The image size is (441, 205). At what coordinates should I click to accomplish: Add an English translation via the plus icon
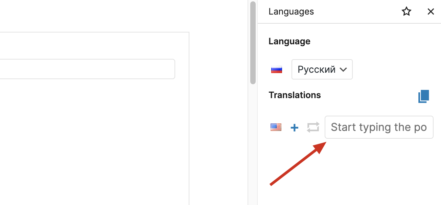[294, 127]
